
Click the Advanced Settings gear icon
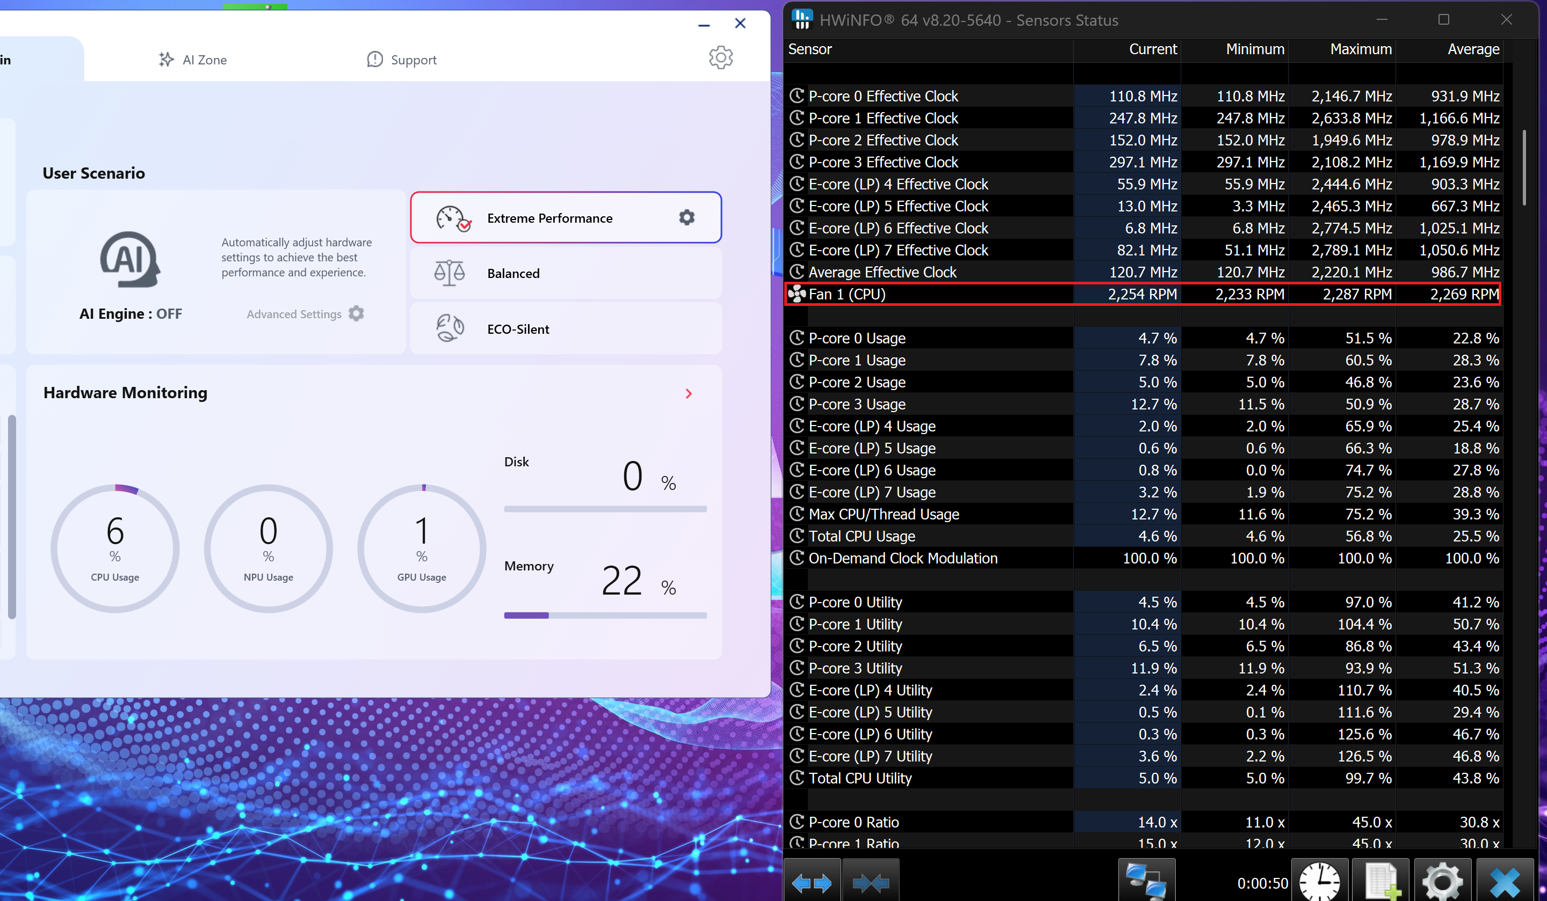click(x=356, y=313)
